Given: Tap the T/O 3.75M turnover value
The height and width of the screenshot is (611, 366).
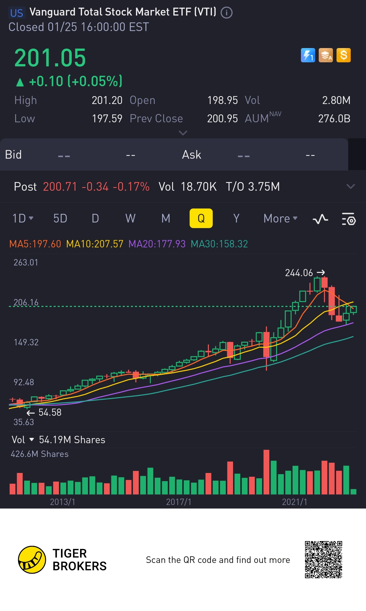Looking at the screenshot, I should coord(253,187).
